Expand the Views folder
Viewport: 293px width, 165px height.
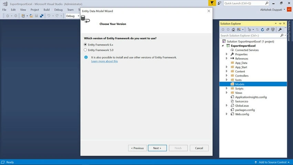(226, 93)
